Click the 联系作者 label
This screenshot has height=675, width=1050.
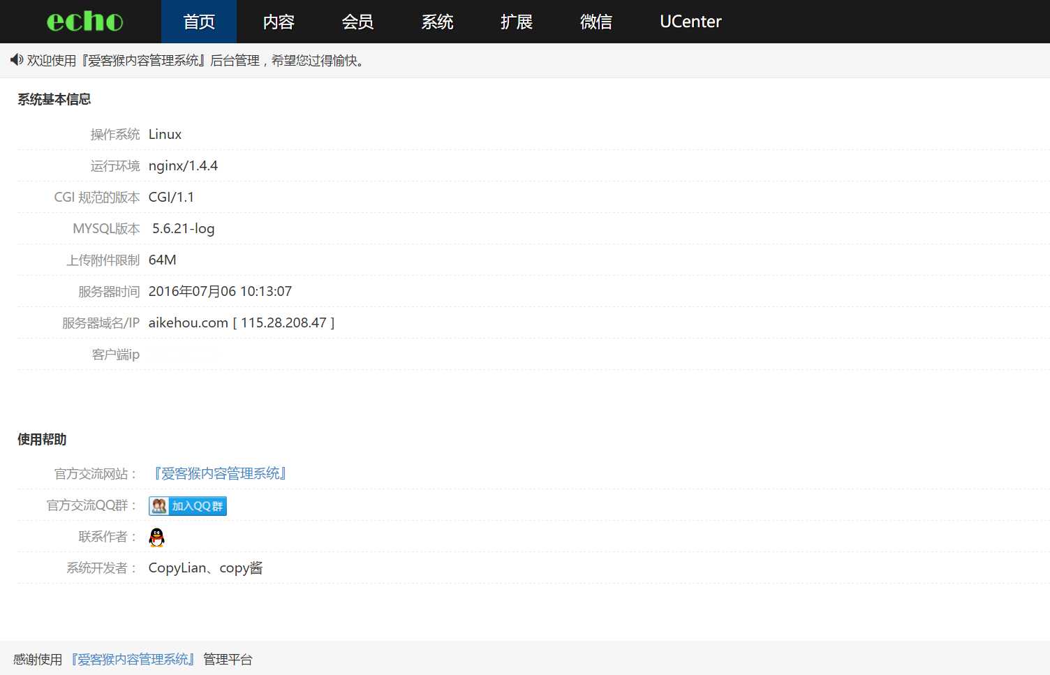(x=108, y=537)
